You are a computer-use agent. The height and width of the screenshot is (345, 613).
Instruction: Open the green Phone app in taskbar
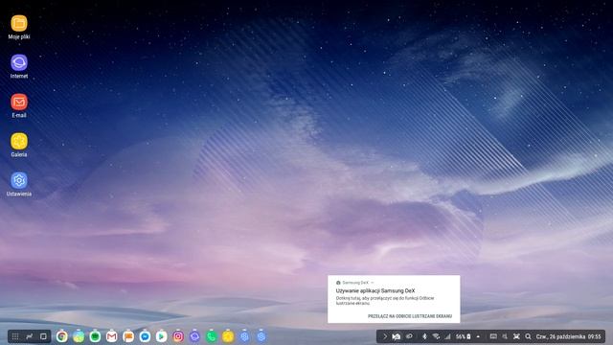pyautogui.click(x=212, y=336)
